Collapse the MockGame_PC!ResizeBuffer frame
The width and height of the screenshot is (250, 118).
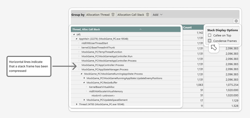[x=84, y=83]
